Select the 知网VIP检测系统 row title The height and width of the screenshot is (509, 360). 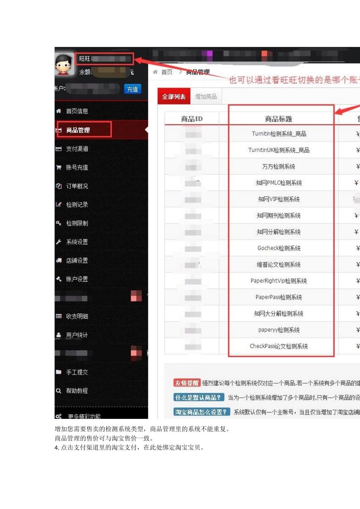point(279,199)
